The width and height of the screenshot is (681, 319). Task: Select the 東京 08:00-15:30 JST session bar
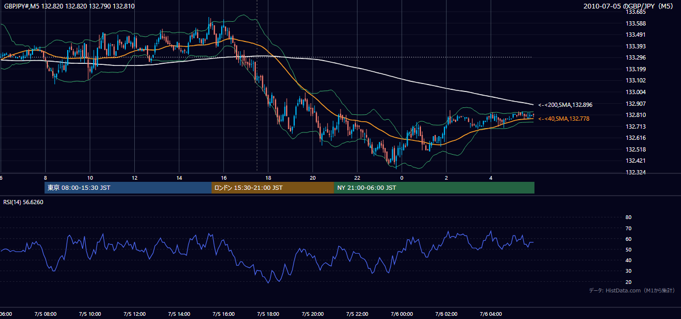[128, 188]
